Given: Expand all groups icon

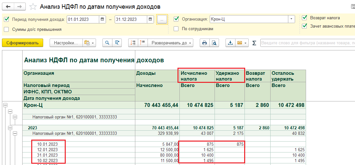Looking at the screenshot, I should (x=143, y=43).
